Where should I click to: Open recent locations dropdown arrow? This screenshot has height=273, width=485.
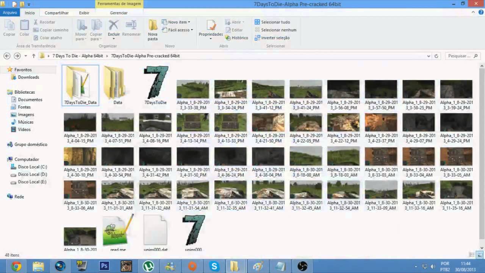click(26, 56)
